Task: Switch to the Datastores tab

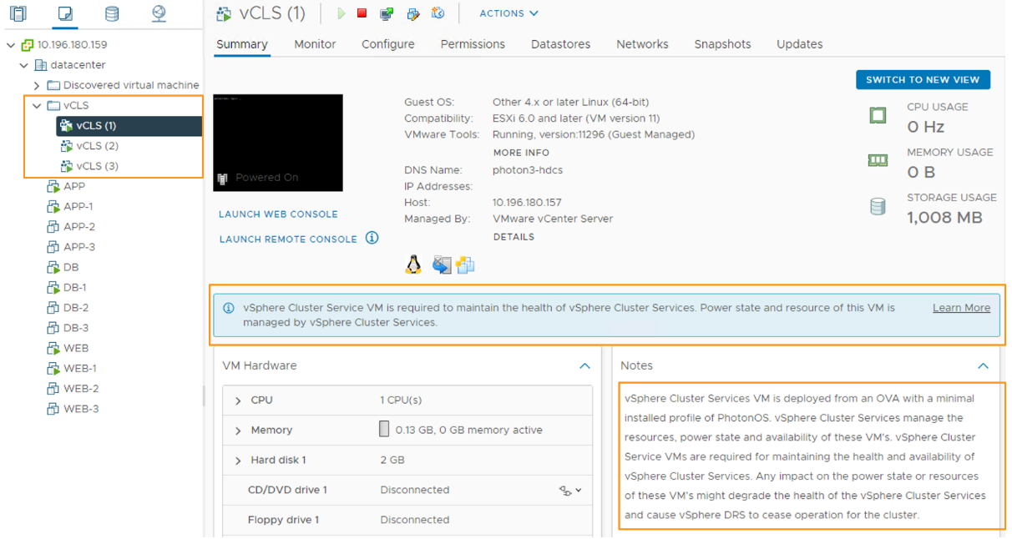Action: pos(561,44)
